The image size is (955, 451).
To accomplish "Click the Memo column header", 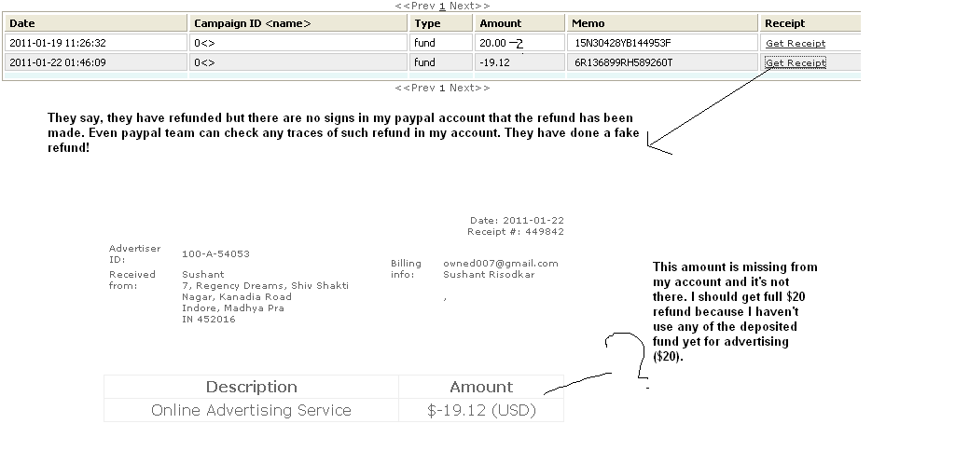I will [588, 23].
